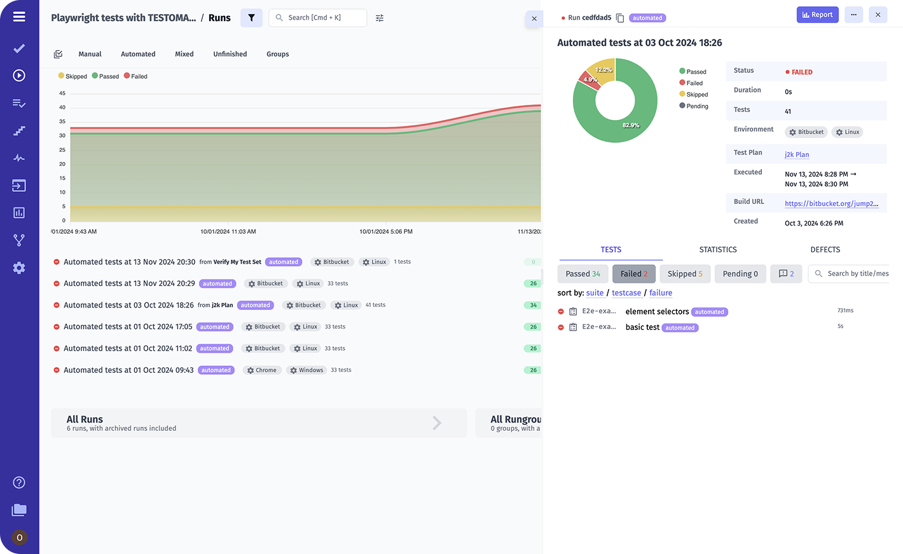The image size is (903, 554).
Task: Open the three-dot overflow menu on run panel
Action: tap(853, 14)
